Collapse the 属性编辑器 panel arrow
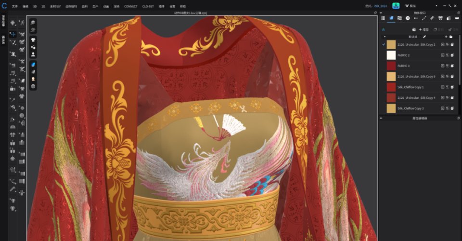462x241 pixels. [x=381, y=118]
